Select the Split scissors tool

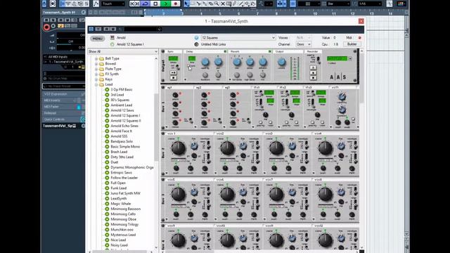tap(198, 4)
